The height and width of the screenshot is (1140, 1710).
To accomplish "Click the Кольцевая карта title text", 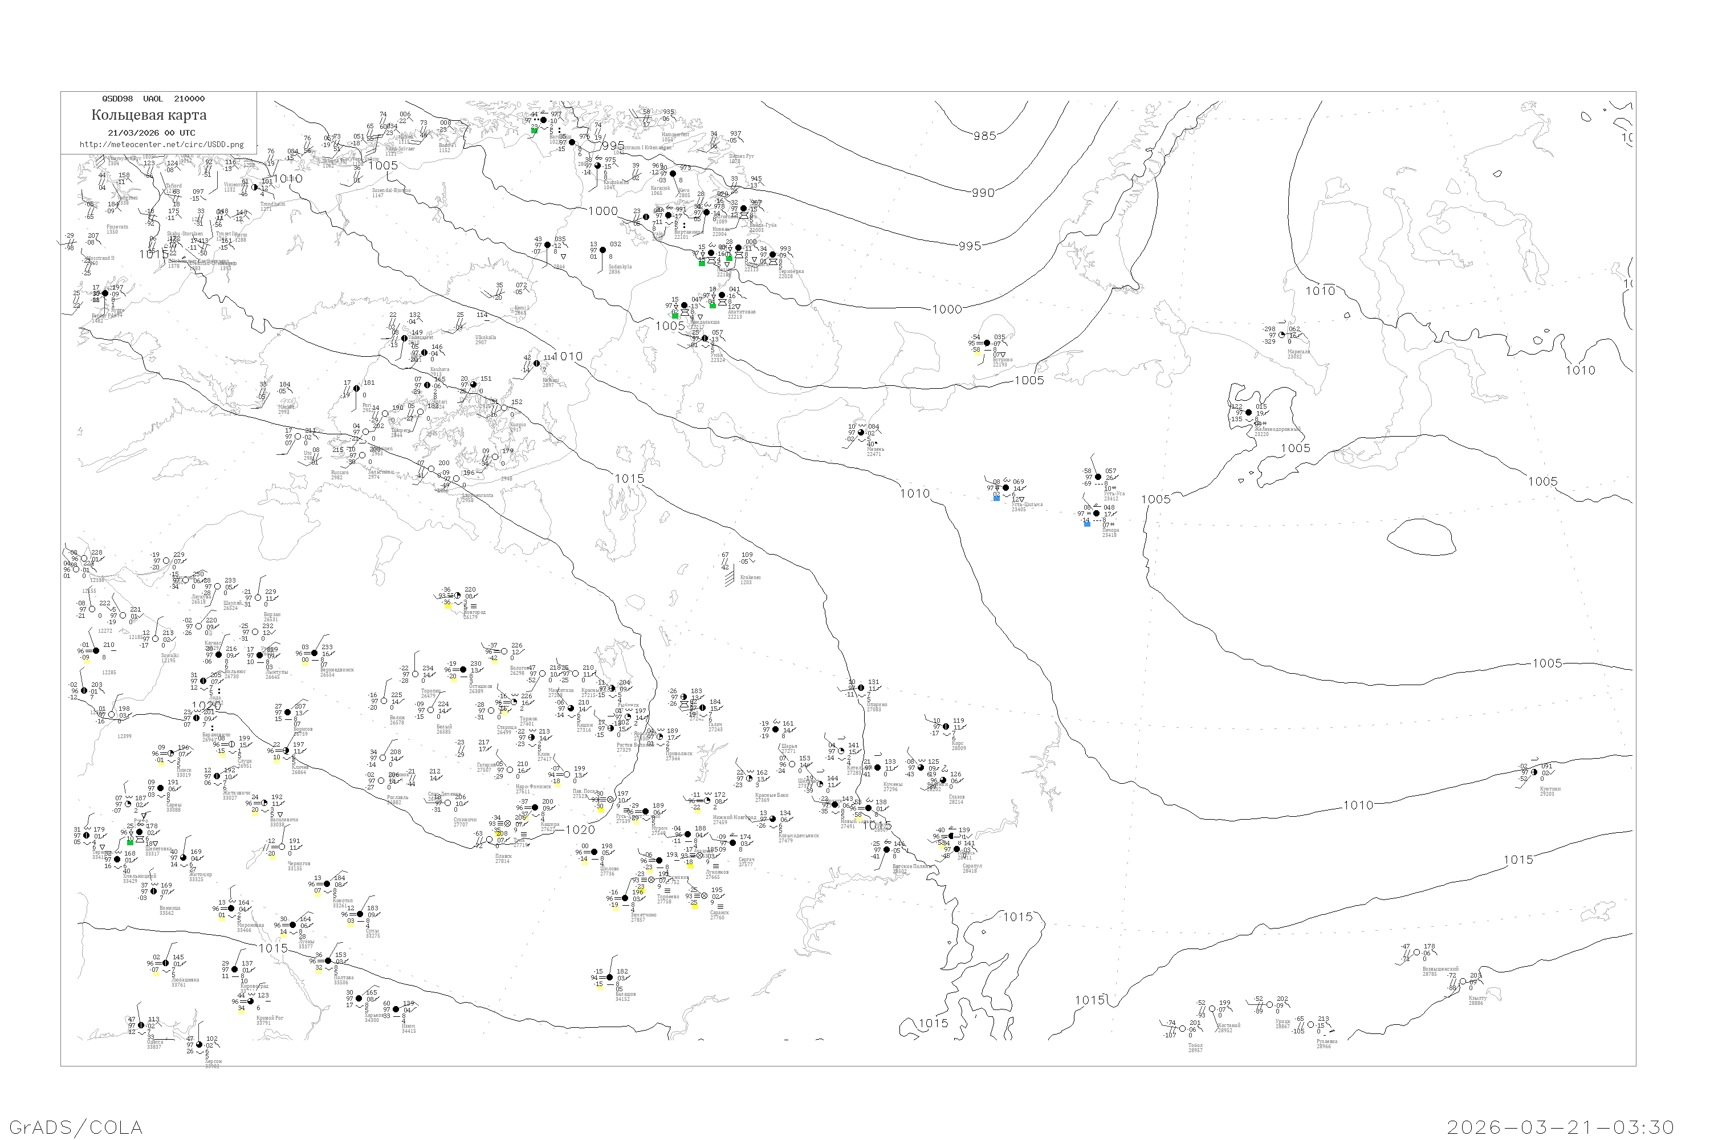I will (x=149, y=115).
